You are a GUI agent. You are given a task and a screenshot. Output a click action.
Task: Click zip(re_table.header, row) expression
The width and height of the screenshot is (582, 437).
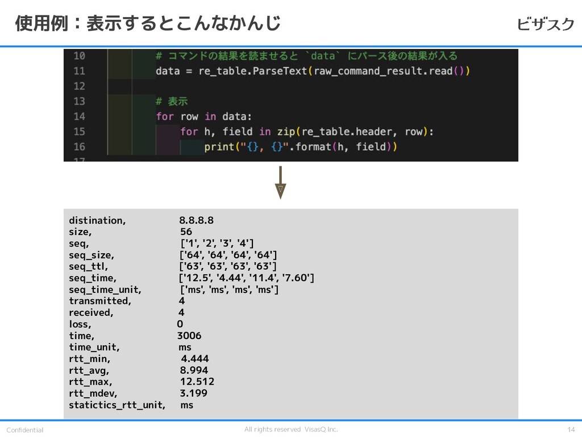click(352, 131)
